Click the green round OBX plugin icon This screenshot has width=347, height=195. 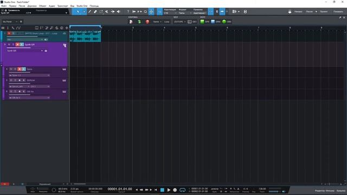[224, 22]
